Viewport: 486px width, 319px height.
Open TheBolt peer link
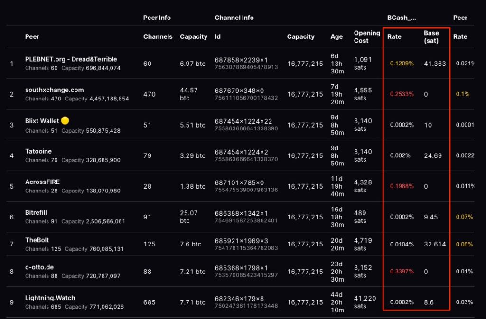pyautogui.click(x=37, y=240)
